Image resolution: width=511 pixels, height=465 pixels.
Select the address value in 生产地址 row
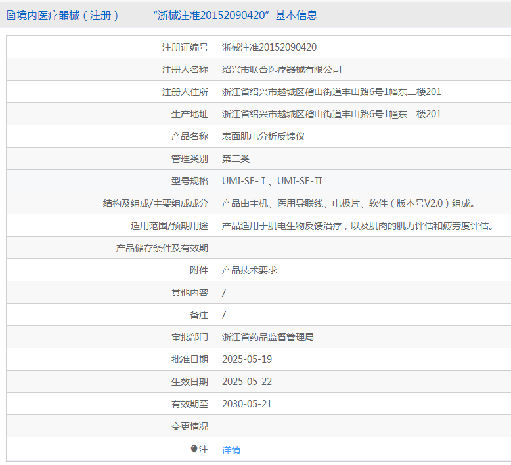pos(332,114)
